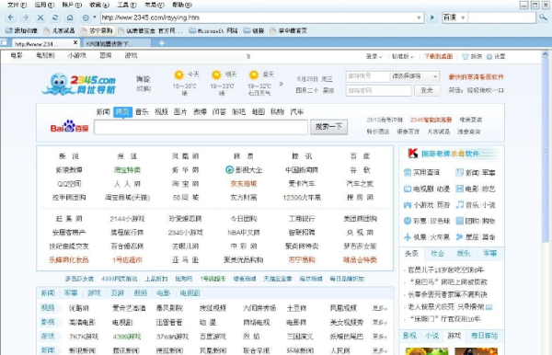Close the http://www.234... tab

pyautogui.click(x=75, y=42)
